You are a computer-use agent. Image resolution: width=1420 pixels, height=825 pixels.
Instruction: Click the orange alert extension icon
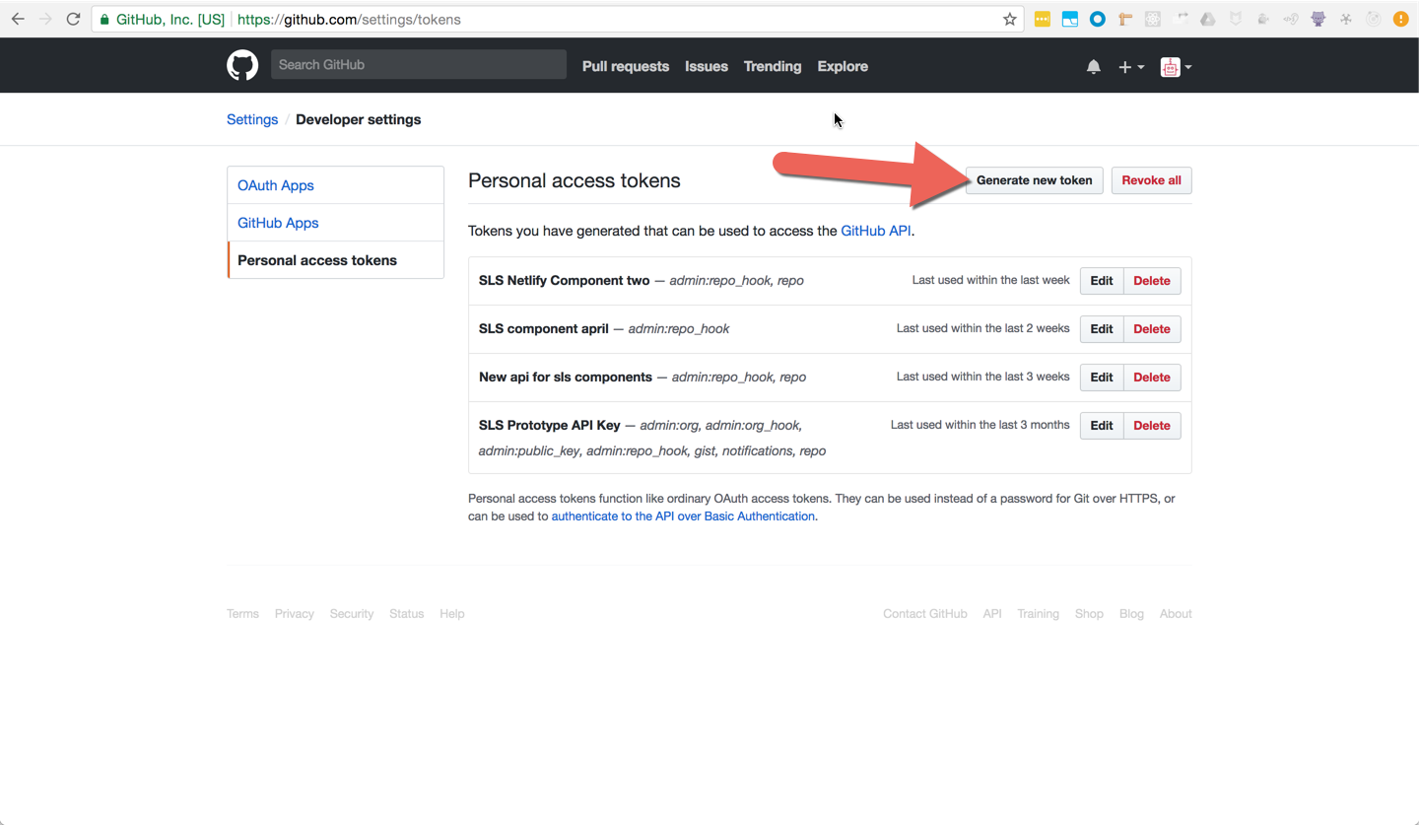click(1400, 19)
